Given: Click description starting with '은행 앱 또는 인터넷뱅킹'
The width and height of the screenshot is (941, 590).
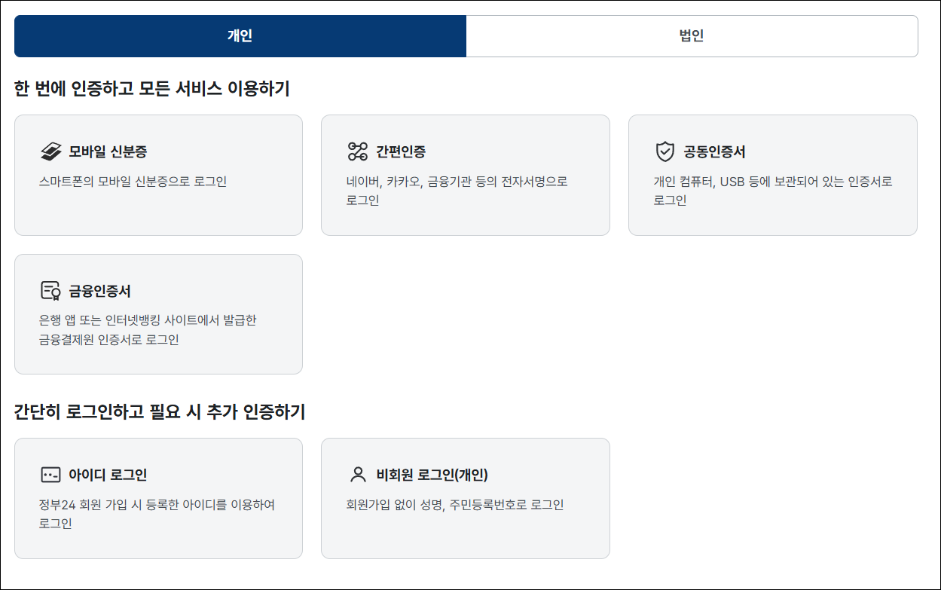Looking at the screenshot, I should click(x=148, y=330).
